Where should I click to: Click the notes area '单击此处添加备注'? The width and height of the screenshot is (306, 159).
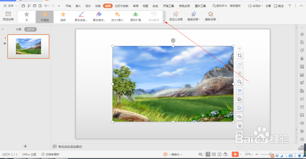tap(70, 147)
